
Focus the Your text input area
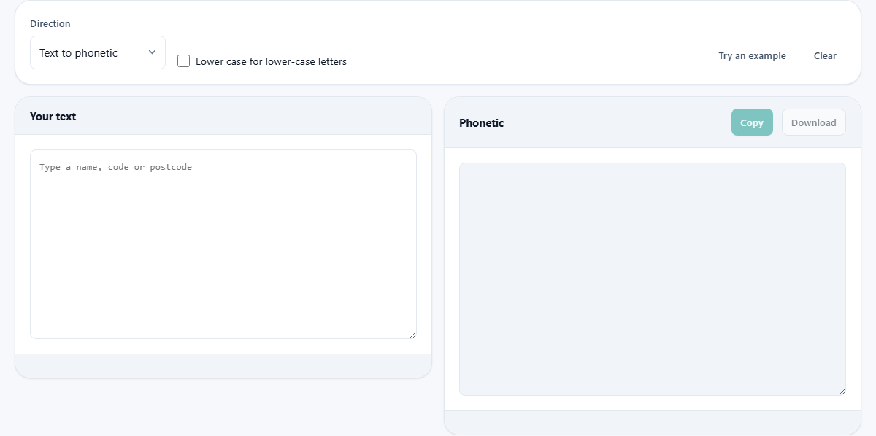point(223,244)
